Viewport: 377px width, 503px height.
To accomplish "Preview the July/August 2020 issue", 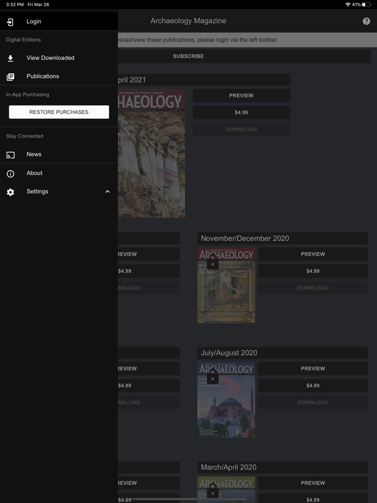I will coord(313,368).
